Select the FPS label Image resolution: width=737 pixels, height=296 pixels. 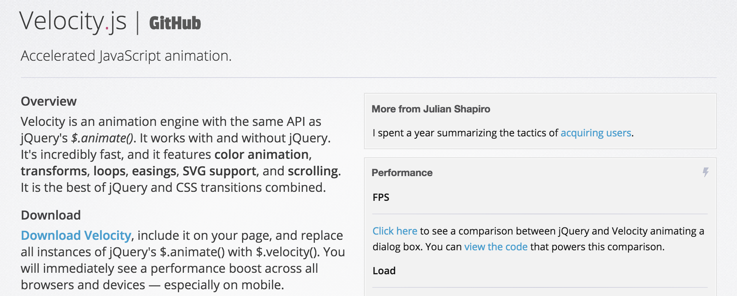(381, 197)
